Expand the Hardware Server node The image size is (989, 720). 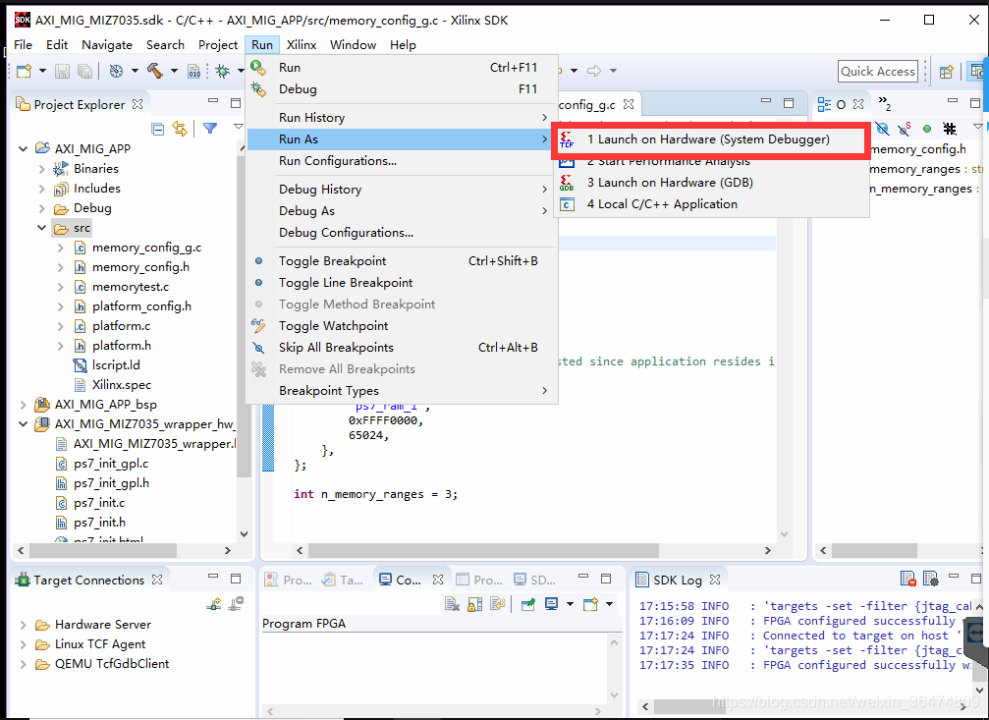[24, 625]
